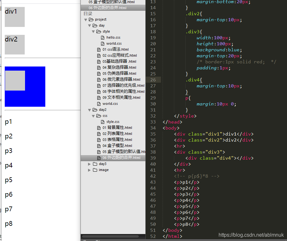Open 03 表格属性.html in day2
This screenshot has width=287, height=241.
pos(117,140)
